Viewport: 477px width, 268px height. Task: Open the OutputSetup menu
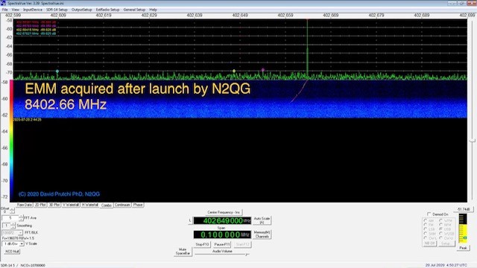coord(81,10)
